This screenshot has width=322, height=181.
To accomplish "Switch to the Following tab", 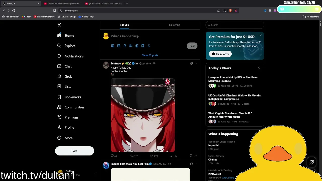I will [175, 25].
